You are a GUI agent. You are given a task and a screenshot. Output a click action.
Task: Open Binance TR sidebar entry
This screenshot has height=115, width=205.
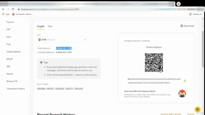(12, 81)
